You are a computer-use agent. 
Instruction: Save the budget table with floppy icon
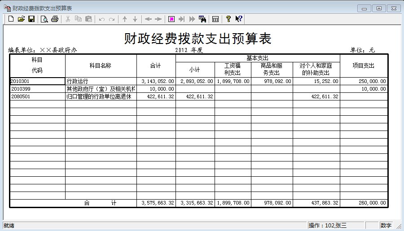(31, 19)
